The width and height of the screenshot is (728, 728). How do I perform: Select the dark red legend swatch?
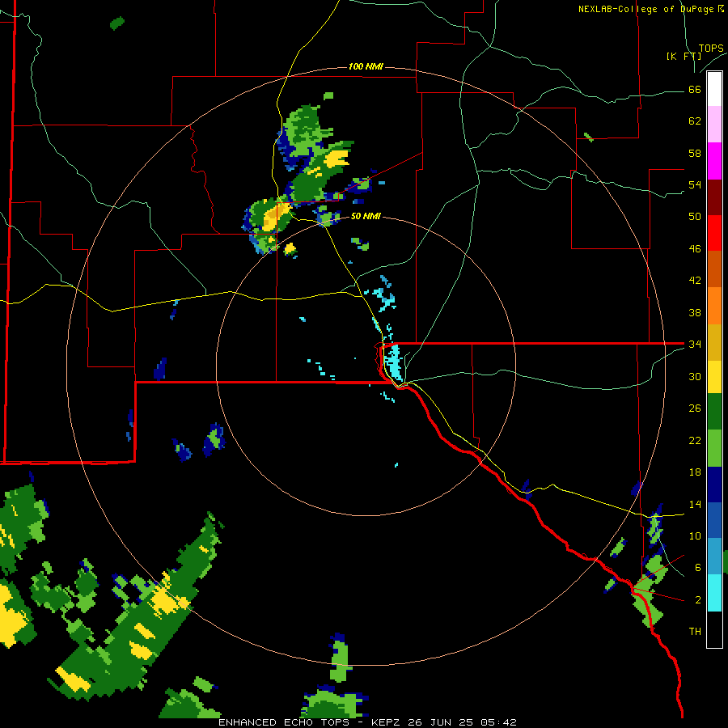(x=714, y=197)
